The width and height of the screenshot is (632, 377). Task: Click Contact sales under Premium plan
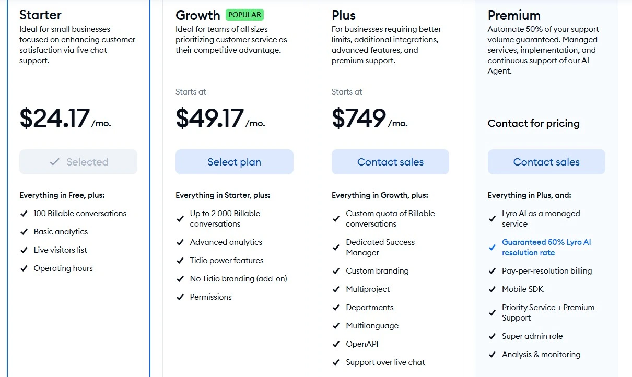[x=546, y=162]
